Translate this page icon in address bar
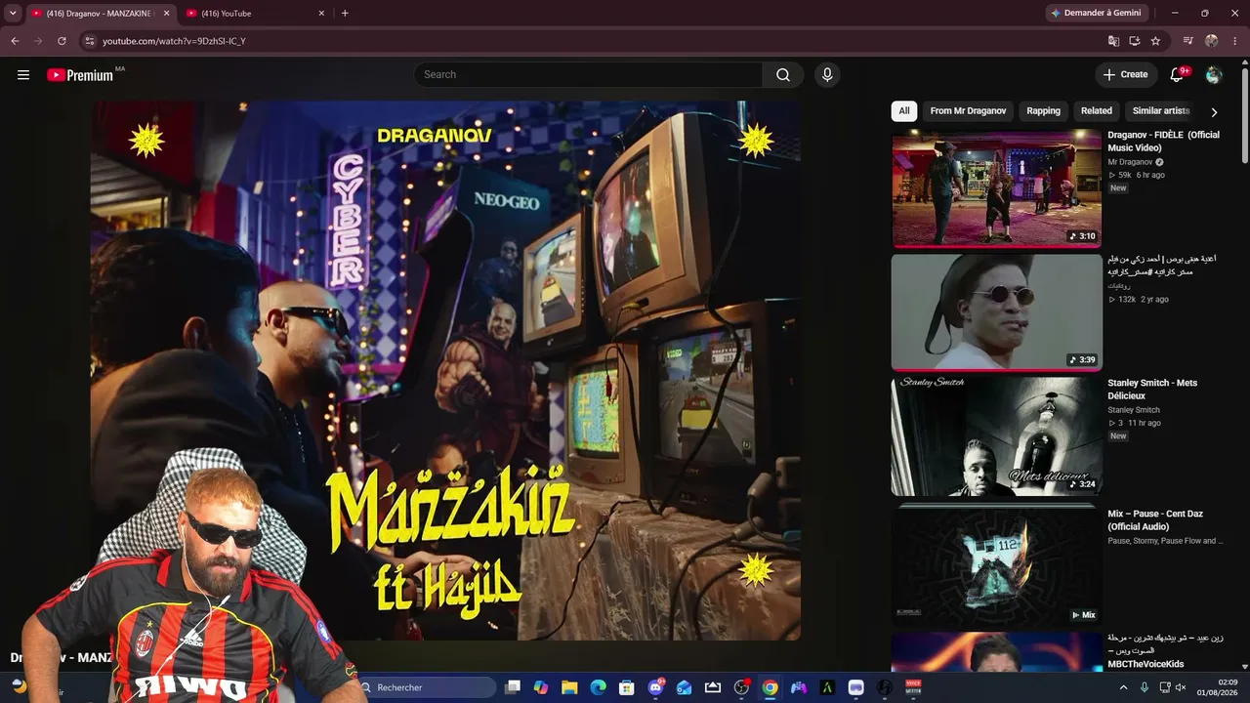1250x703 pixels. [x=1113, y=41]
